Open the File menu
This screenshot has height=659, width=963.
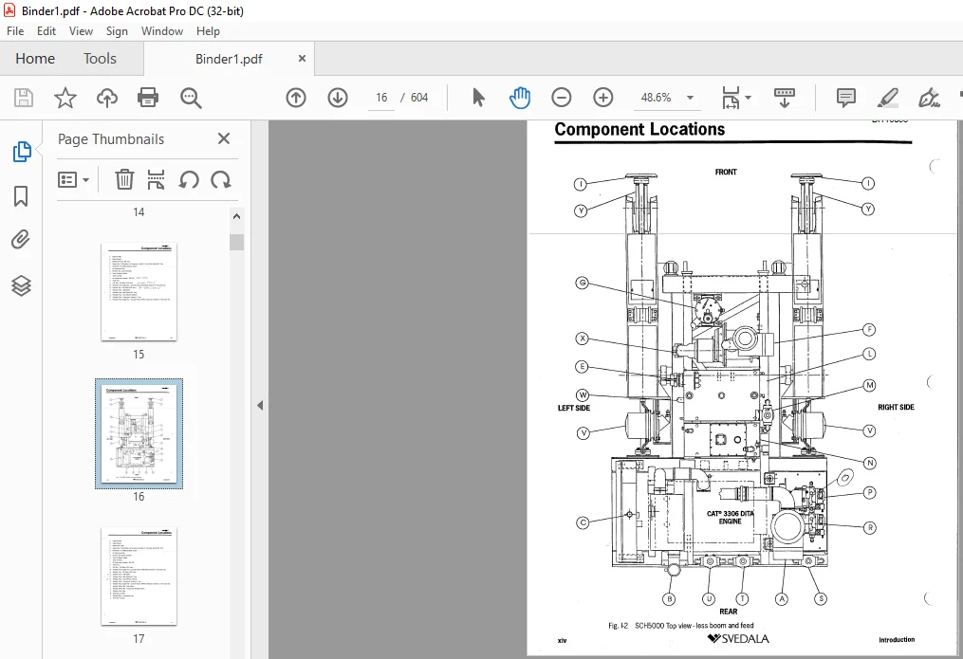[x=15, y=31]
